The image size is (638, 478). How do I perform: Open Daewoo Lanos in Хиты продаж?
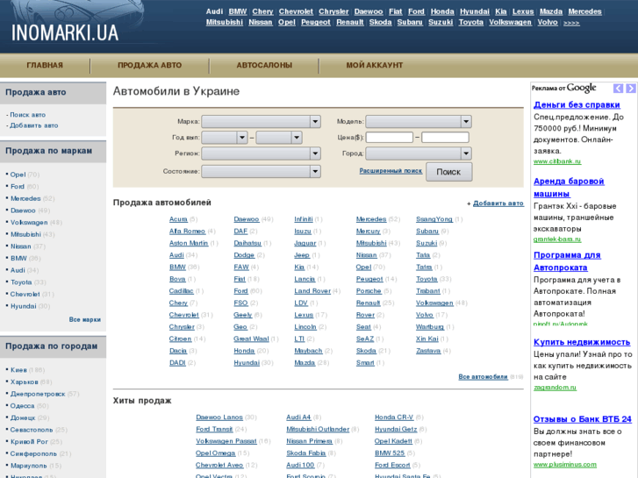[x=219, y=417]
